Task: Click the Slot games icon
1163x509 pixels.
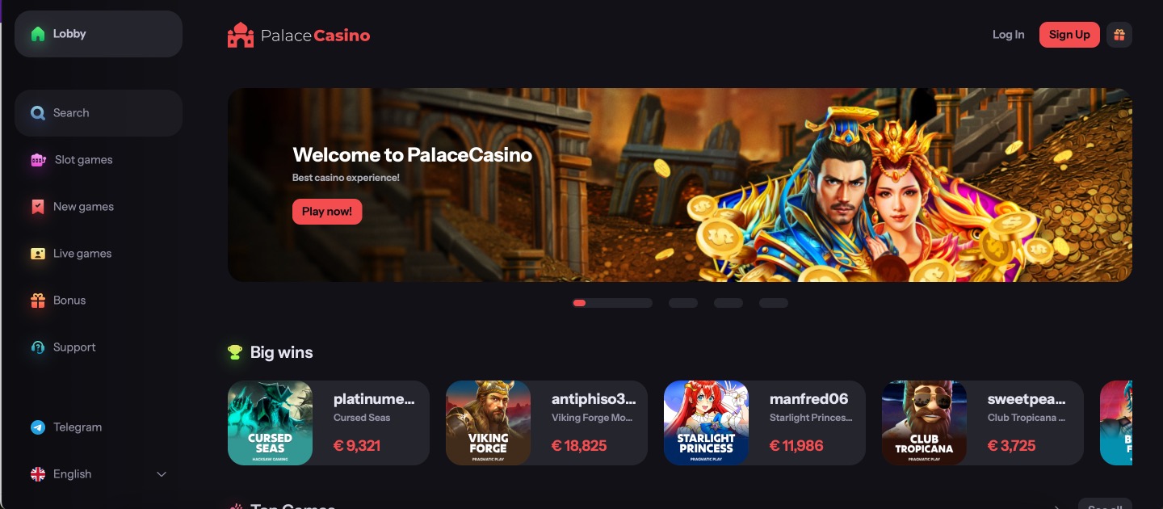Action: [x=38, y=160]
